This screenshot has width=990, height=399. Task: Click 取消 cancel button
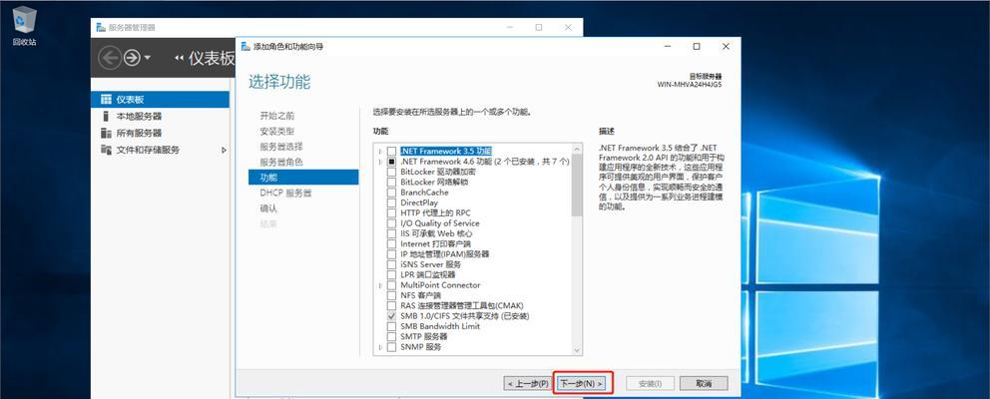click(x=704, y=383)
